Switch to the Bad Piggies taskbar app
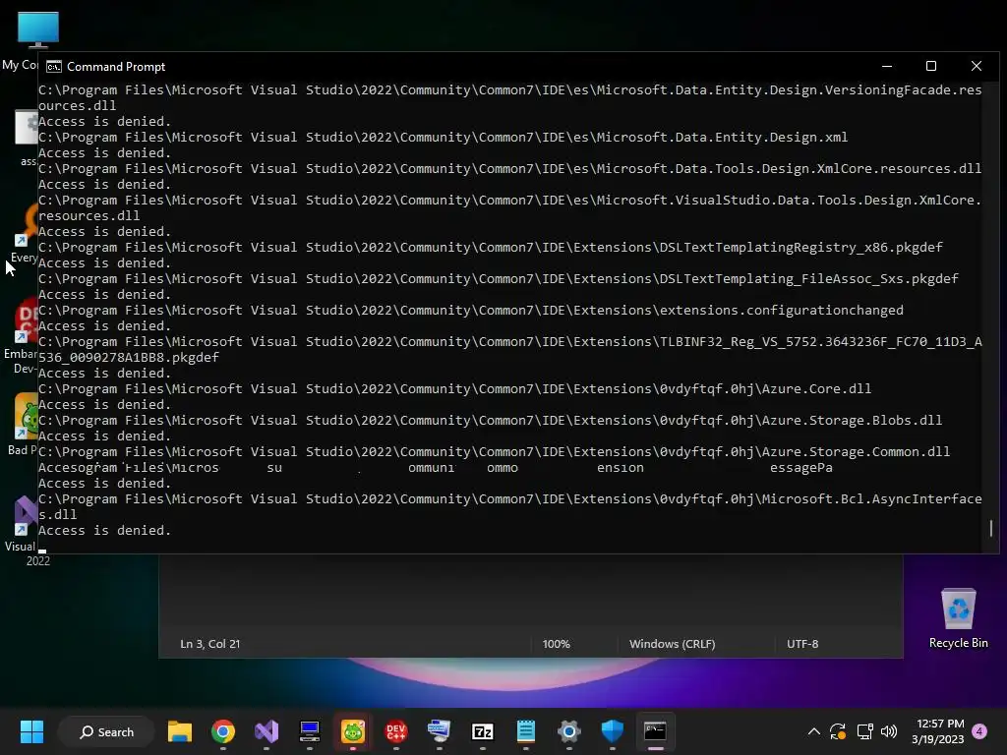Screen dimensions: 1007x755 tap(353, 731)
